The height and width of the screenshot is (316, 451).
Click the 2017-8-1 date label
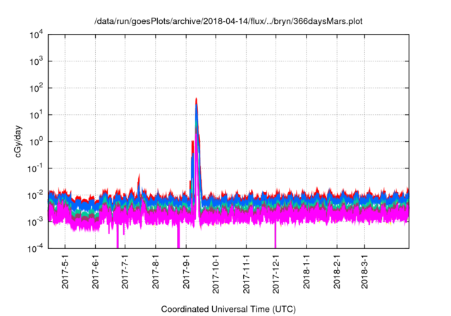pyautogui.click(x=156, y=272)
